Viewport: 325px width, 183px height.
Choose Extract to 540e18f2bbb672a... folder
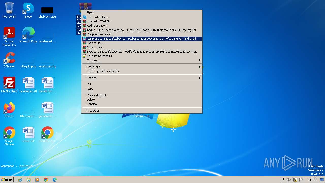[142, 52]
